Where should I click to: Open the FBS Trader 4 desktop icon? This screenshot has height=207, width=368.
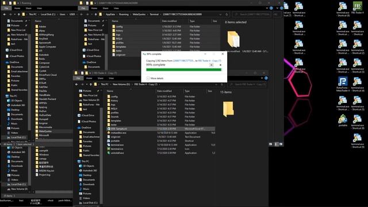[x=357, y=7]
